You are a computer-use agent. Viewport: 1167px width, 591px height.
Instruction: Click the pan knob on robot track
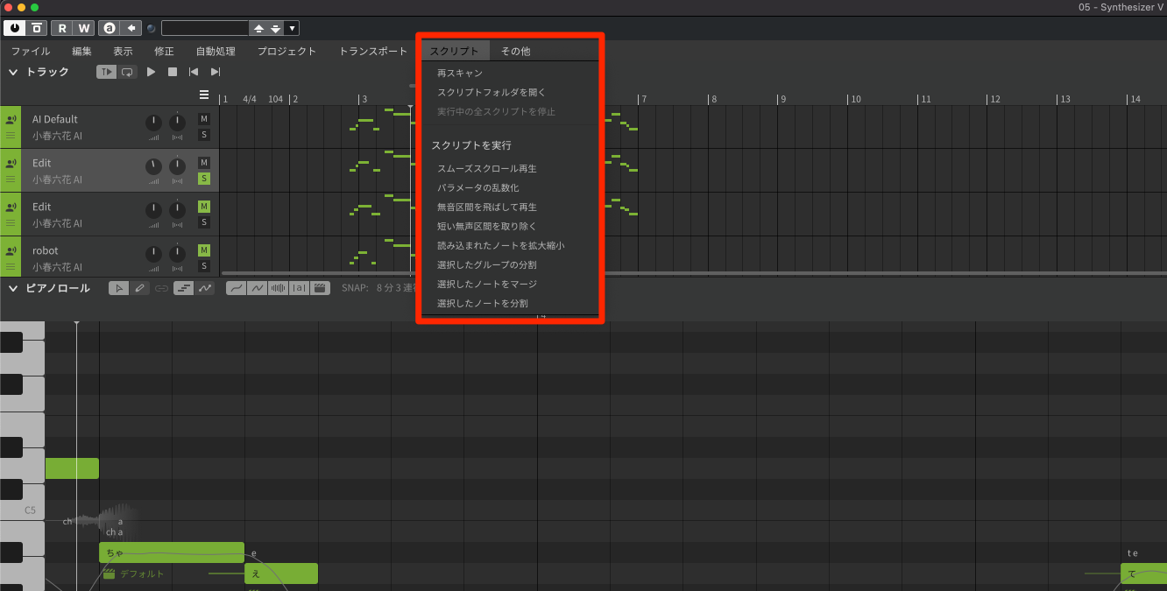click(178, 254)
